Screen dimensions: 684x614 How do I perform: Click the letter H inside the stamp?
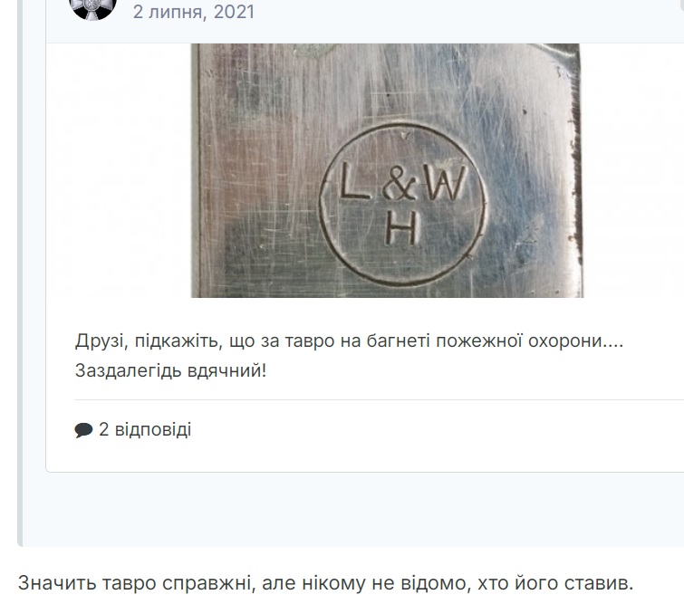pos(402,228)
